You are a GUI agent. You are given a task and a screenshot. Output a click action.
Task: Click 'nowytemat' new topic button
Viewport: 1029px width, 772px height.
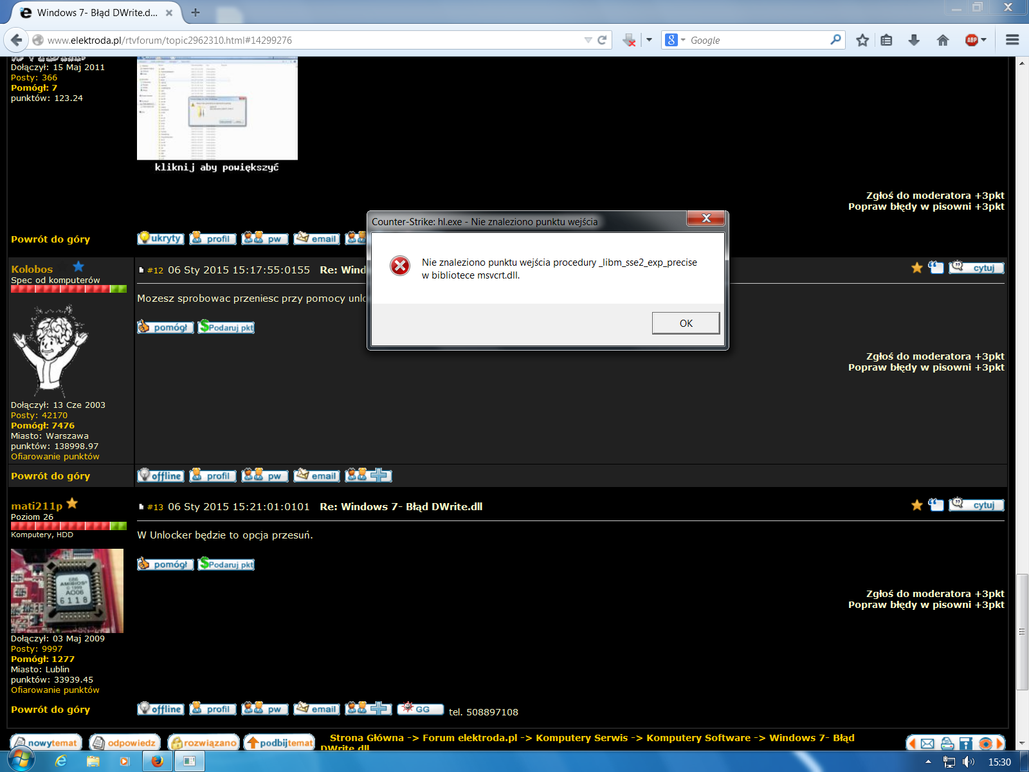[46, 742]
